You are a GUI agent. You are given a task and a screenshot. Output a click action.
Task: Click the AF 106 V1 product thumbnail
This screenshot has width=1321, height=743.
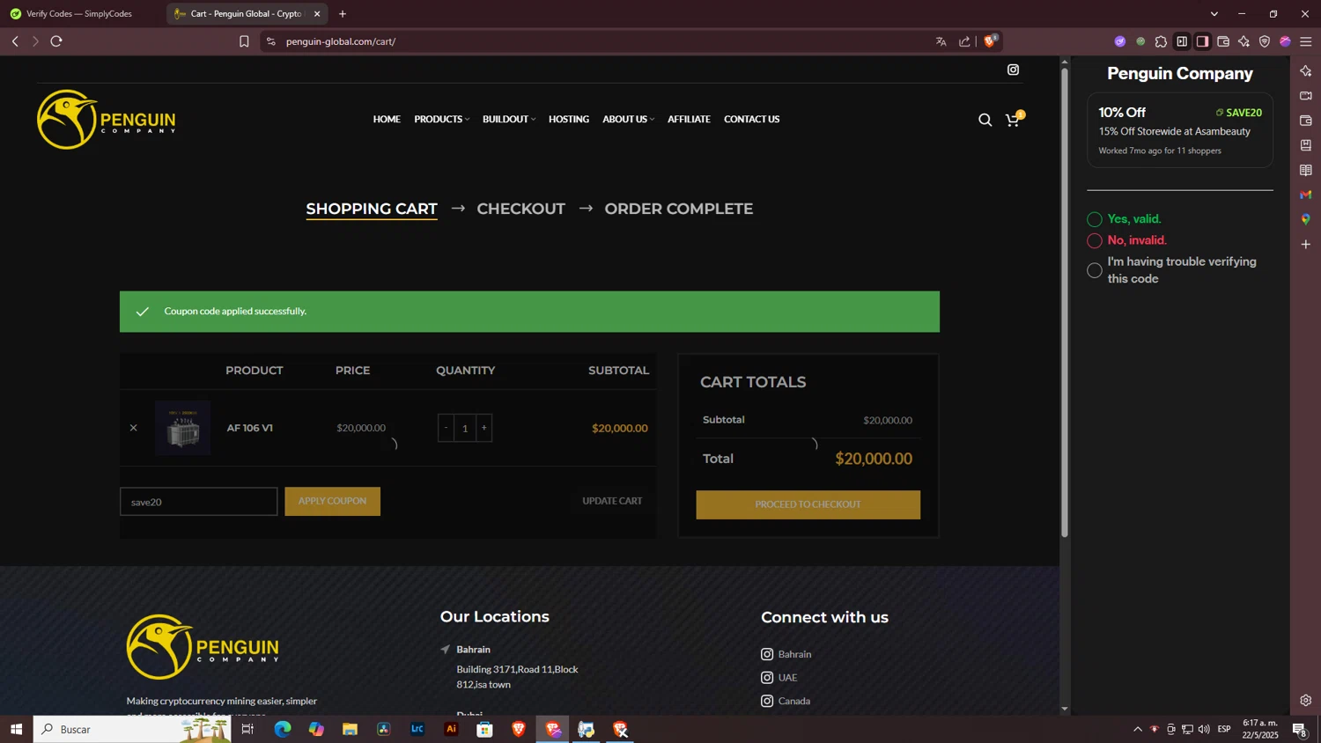pyautogui.click(x=183, y=428)
